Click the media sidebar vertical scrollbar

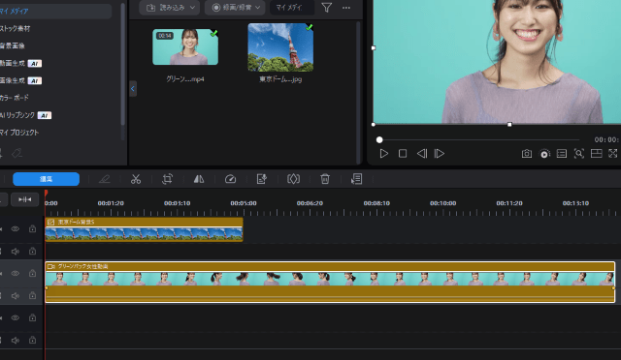click(123, 65)
